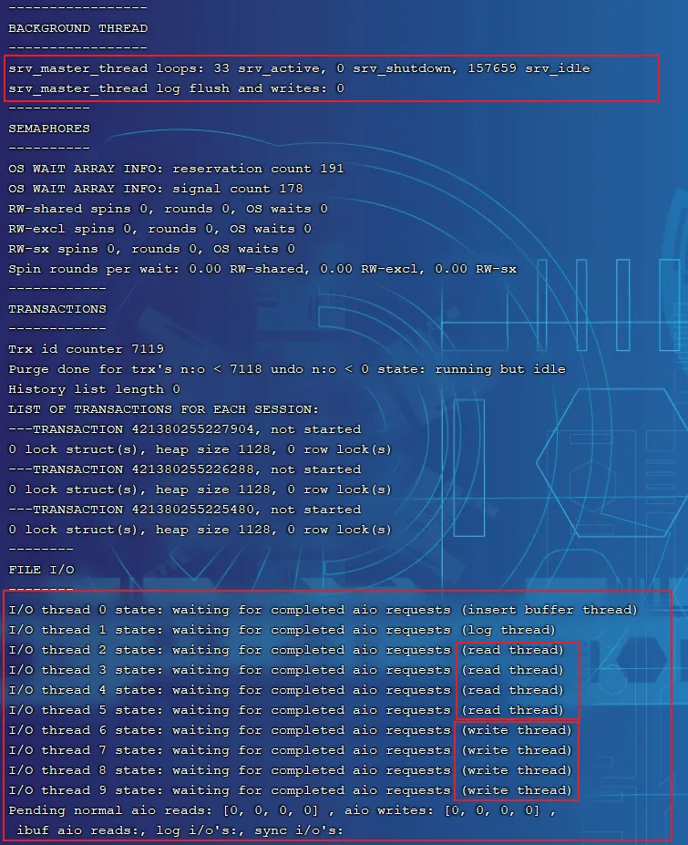Viewport: 688px width, 845px height.
Task: Click the reservation count 191 line
Action: 176,169
